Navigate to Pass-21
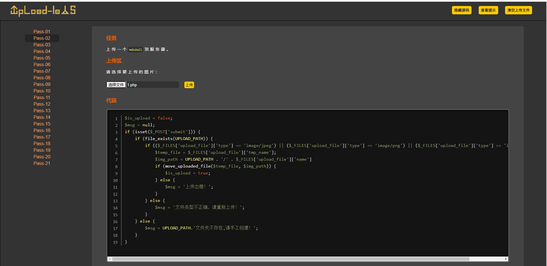This screenshot has height=266, width=547. (x=42, y=163)
